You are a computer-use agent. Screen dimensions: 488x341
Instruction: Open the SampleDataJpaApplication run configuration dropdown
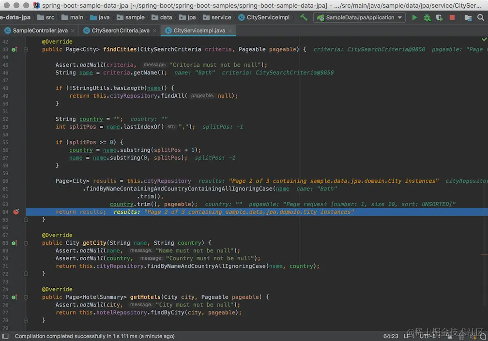click(359, 17)
